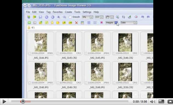Tick the checkbox for _MG_3148.JPG
173x105 pixels.
(30, 83)
